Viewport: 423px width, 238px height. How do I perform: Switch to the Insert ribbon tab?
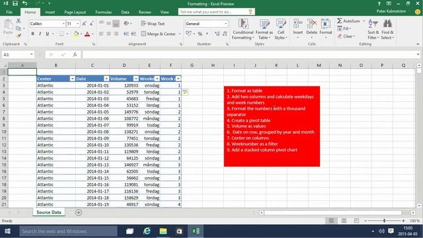point(50,12)
